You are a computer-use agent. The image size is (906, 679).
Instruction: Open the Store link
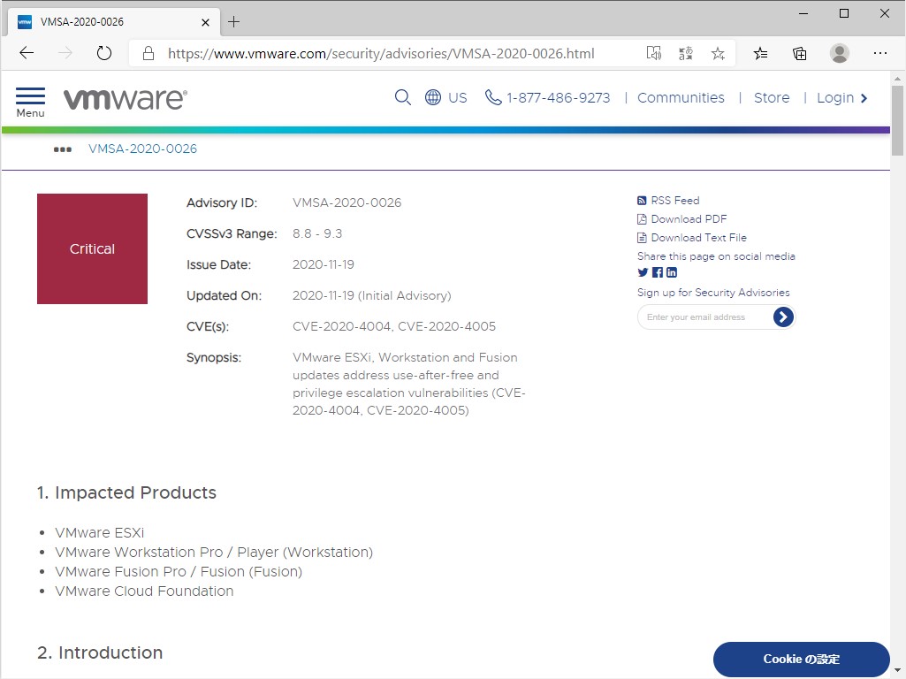pyautogui.click(x=772, y=97)
